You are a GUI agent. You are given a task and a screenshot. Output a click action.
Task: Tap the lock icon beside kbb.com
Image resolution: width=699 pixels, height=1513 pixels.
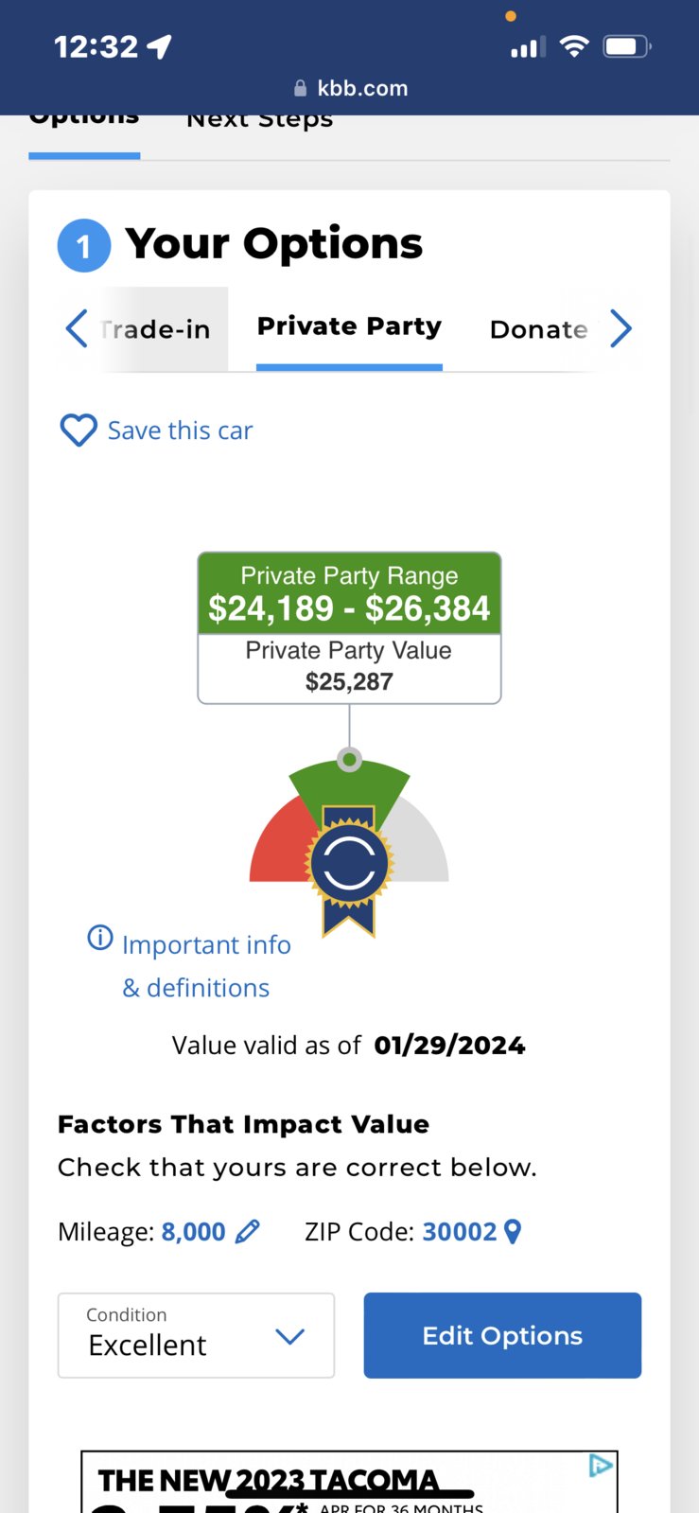[x=301, y=88]
